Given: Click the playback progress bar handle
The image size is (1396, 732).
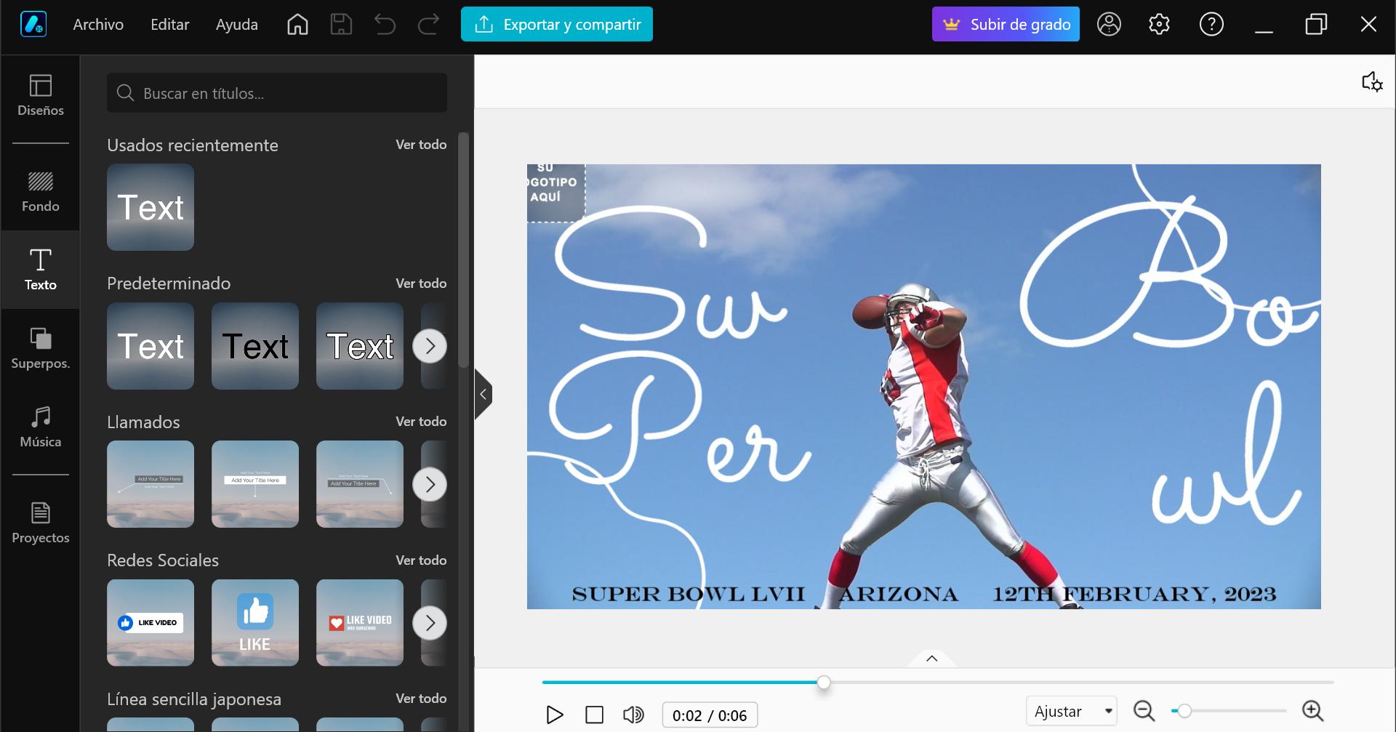Looking at the screenshot, I should pos(823,683).
